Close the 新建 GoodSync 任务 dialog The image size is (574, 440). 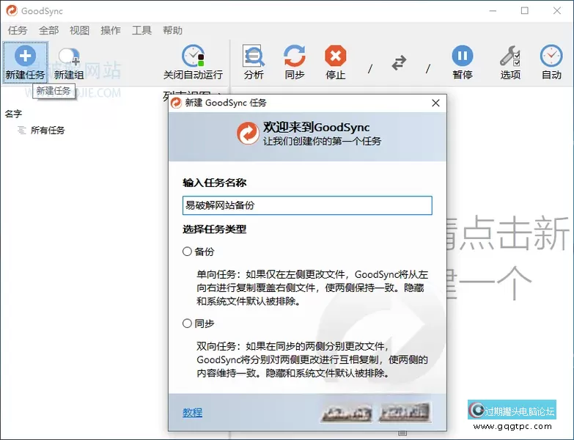click(435, 103)
